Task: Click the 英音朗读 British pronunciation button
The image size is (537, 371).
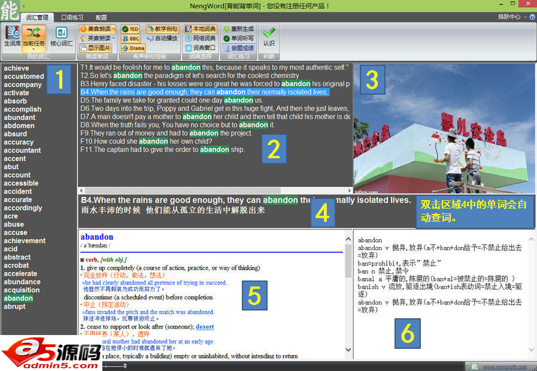Action: (x=96, y=38)
